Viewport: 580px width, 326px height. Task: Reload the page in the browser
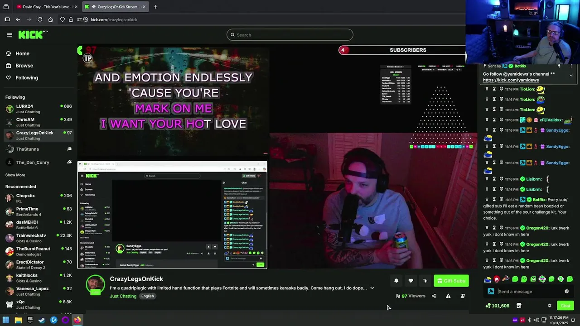click(x=40, y=19)
